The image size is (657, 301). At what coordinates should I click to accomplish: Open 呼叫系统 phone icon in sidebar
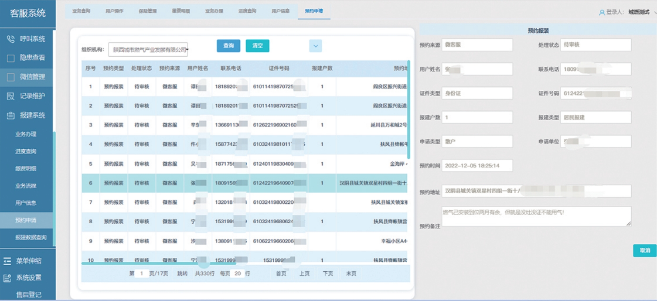pyautogui.click(x=11, y=39)
